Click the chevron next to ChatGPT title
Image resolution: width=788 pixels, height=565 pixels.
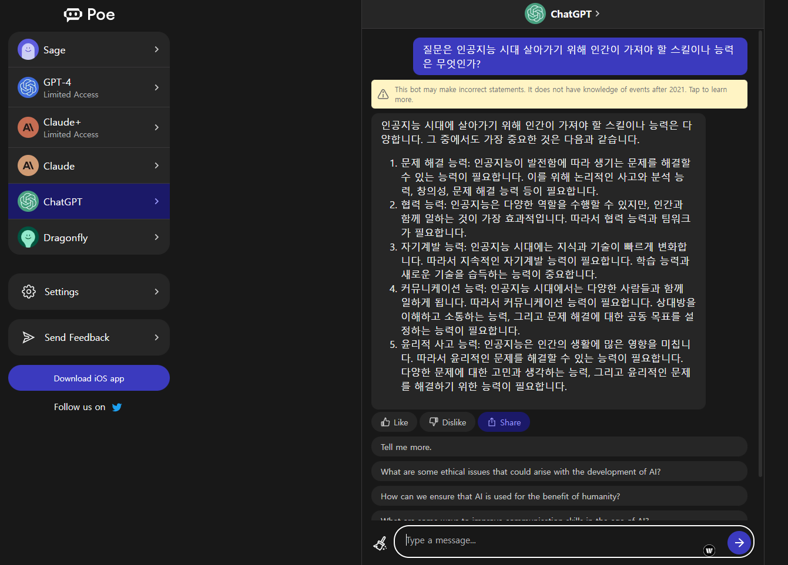[598, 13]
